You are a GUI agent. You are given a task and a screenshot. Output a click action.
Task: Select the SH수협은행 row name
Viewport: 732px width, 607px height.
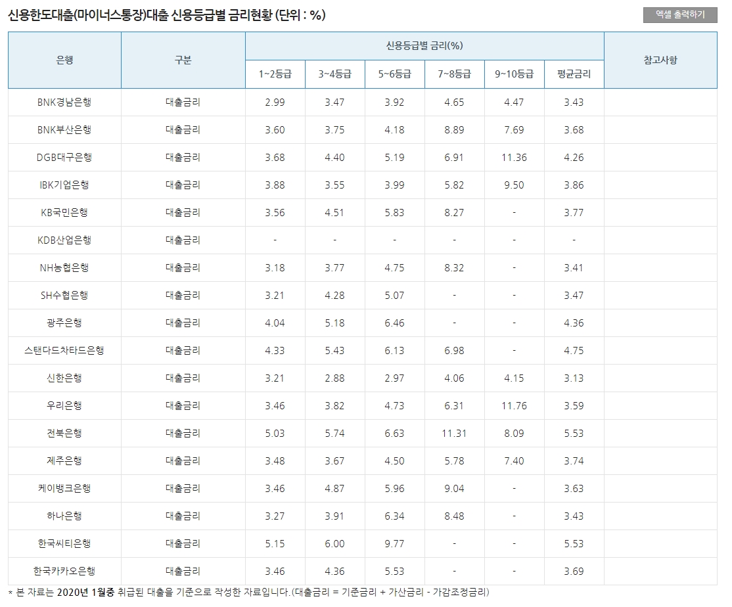(64, 295)
